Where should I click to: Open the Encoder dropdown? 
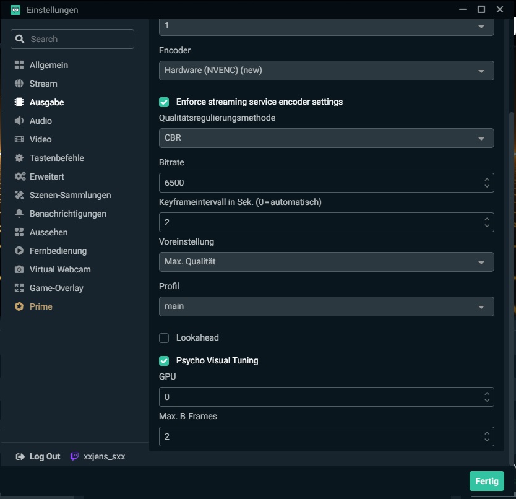coord(326,71)
